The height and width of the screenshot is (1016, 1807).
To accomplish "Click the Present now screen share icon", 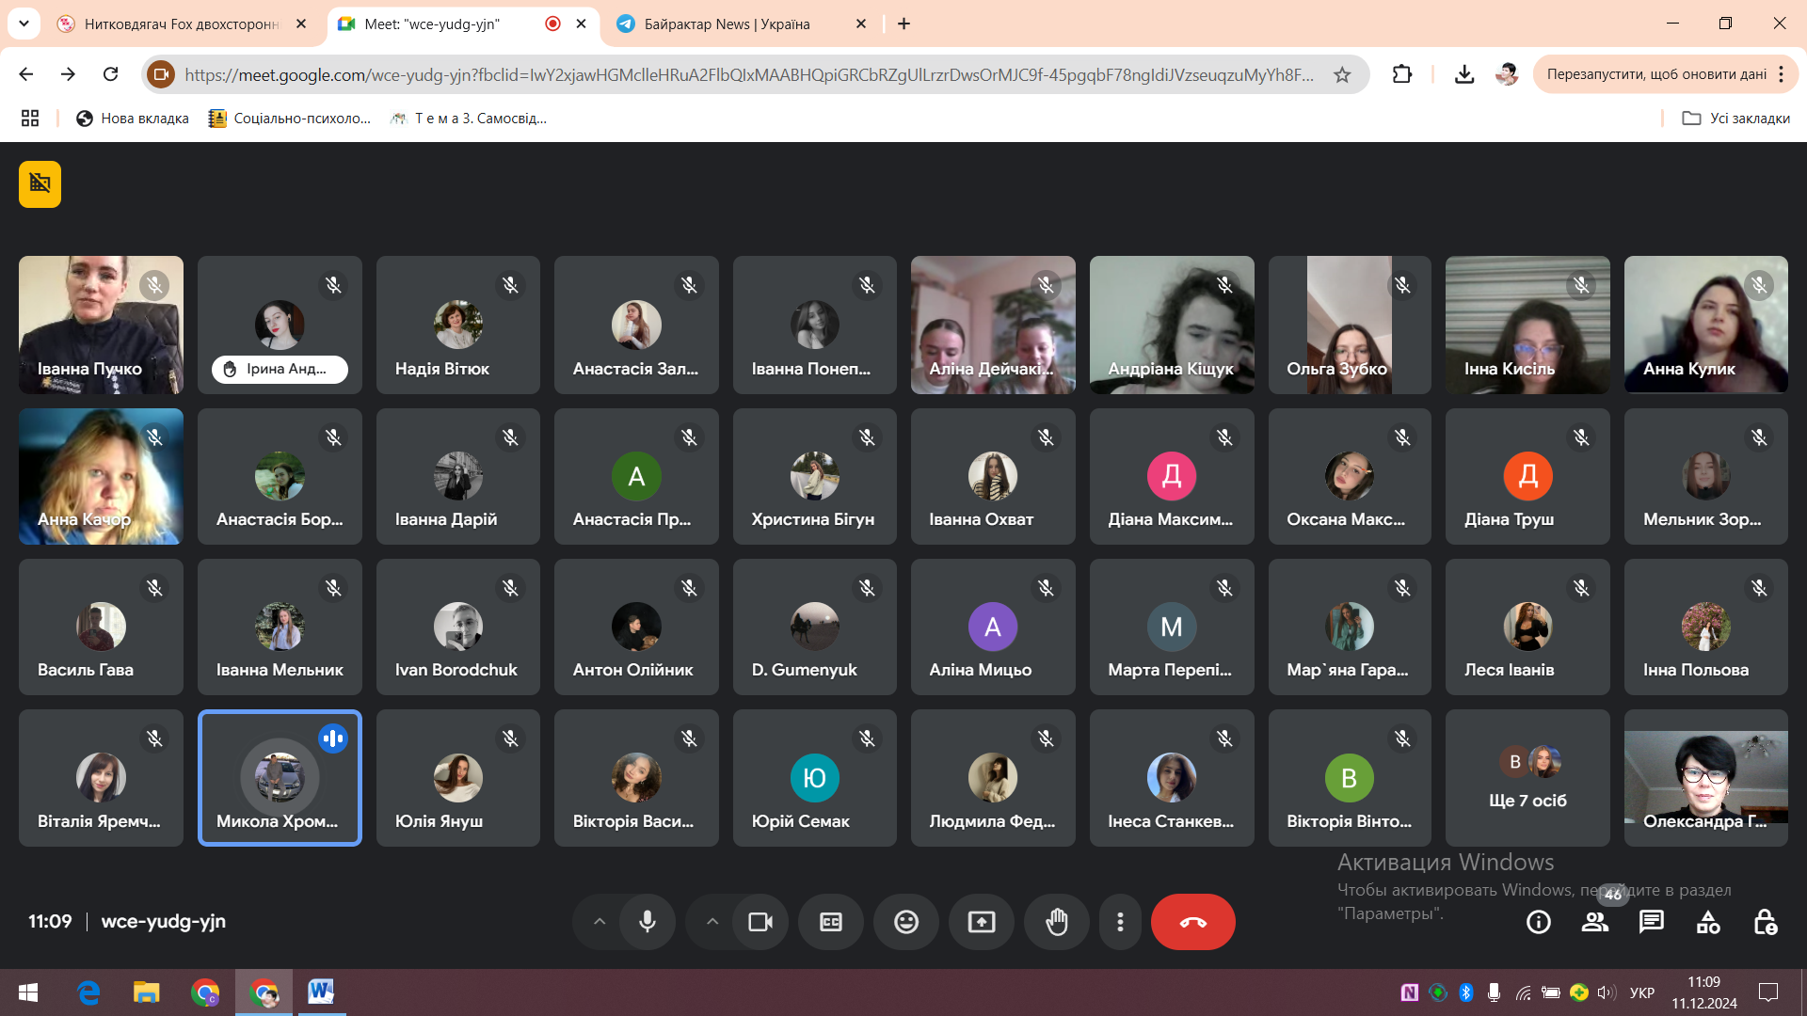I will tap(981, 922).
